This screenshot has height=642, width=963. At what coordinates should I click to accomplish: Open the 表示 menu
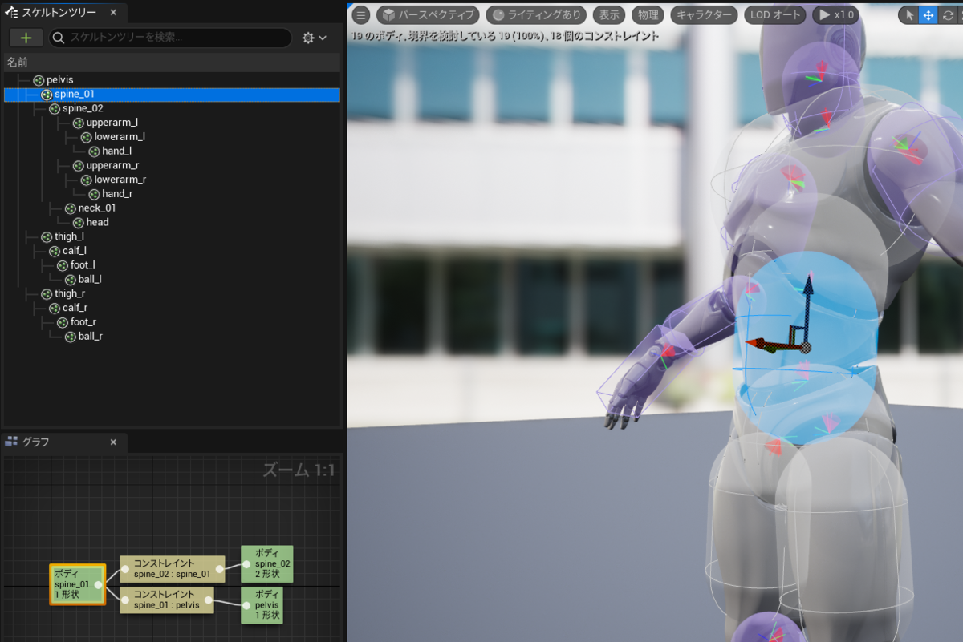coord(610,15)
